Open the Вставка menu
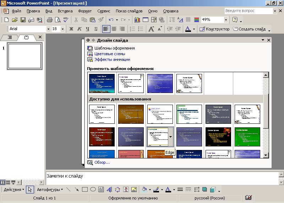284x203 pixels. (x=65, y=11)
